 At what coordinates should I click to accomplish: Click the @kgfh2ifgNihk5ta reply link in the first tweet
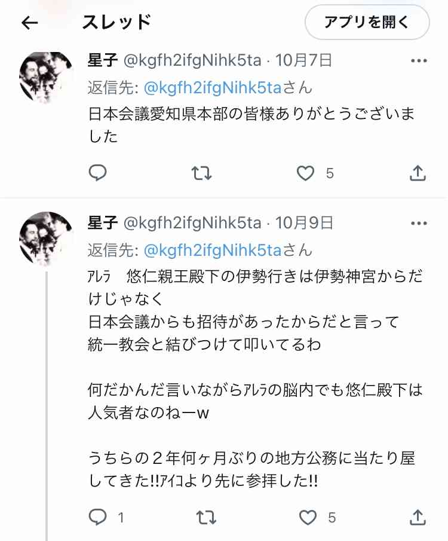click(213, 88)
